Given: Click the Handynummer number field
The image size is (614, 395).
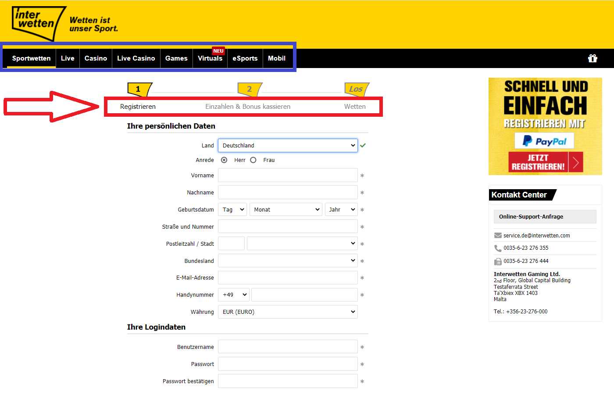Looking at the screenshot, I should click(x=304, y=295).
